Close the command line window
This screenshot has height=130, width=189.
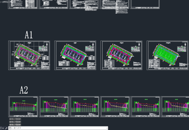(3, 128)
